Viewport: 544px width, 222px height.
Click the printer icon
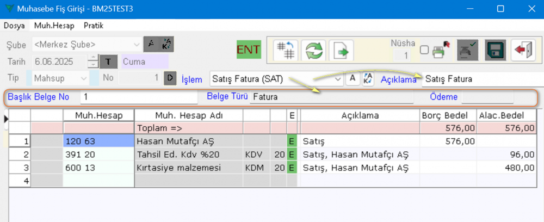click(440, 51)
